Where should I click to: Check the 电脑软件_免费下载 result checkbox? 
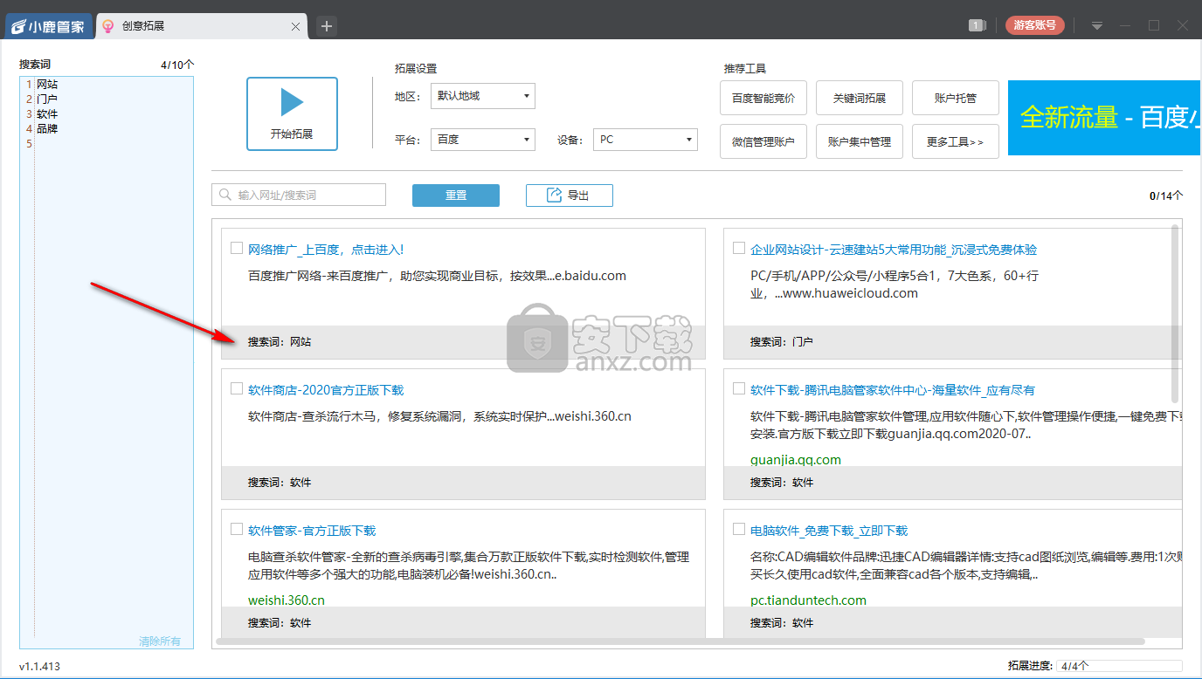pos(739,529)
